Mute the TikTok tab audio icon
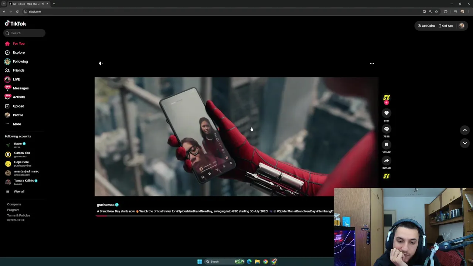Image resolution: width=473 pixels, height=266 pixels. [x=43, y=4]
